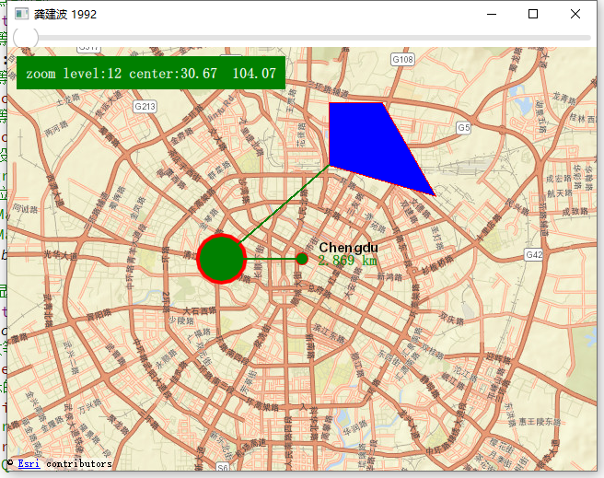The height and width of the screenshot is (478, 604).
Task: Click the Chengdu label text
Action: point(349,247)
